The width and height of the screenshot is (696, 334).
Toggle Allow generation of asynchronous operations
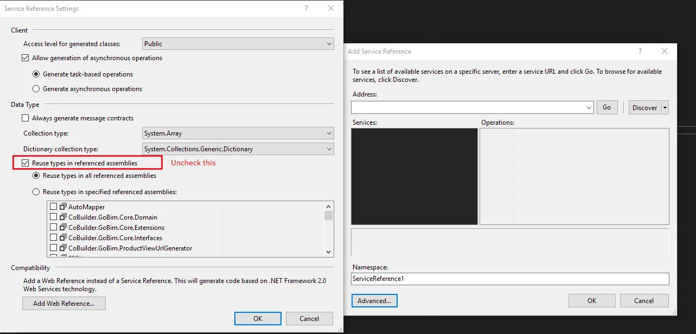[25, 58]
